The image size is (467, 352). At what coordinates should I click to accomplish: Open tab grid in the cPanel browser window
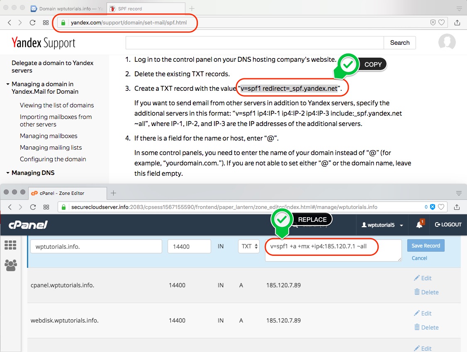[x=46, y=207]
